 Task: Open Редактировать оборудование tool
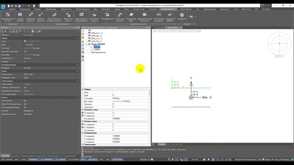(x=81, y=17)
